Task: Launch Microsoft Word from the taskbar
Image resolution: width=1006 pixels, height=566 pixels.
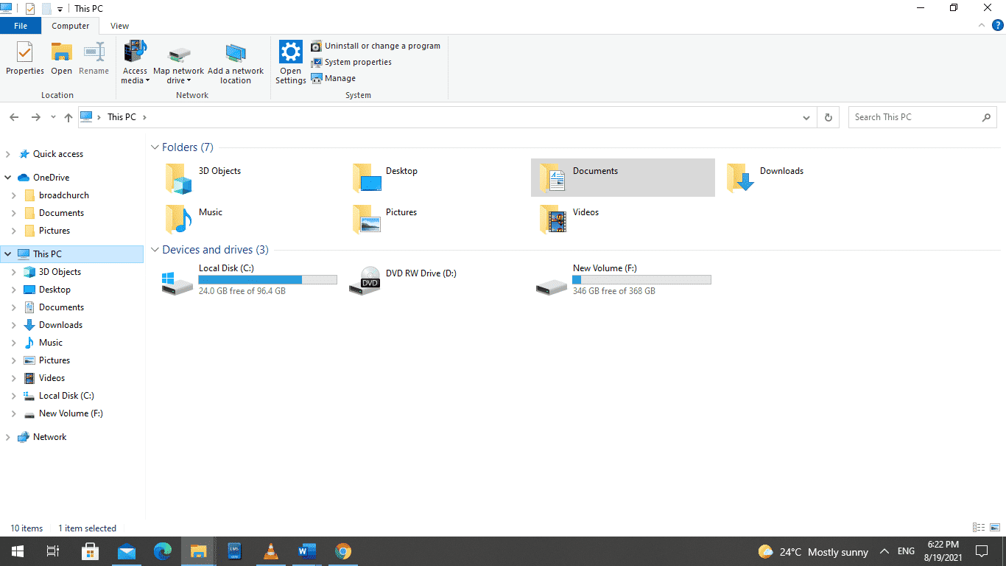Action: (306, 551)
